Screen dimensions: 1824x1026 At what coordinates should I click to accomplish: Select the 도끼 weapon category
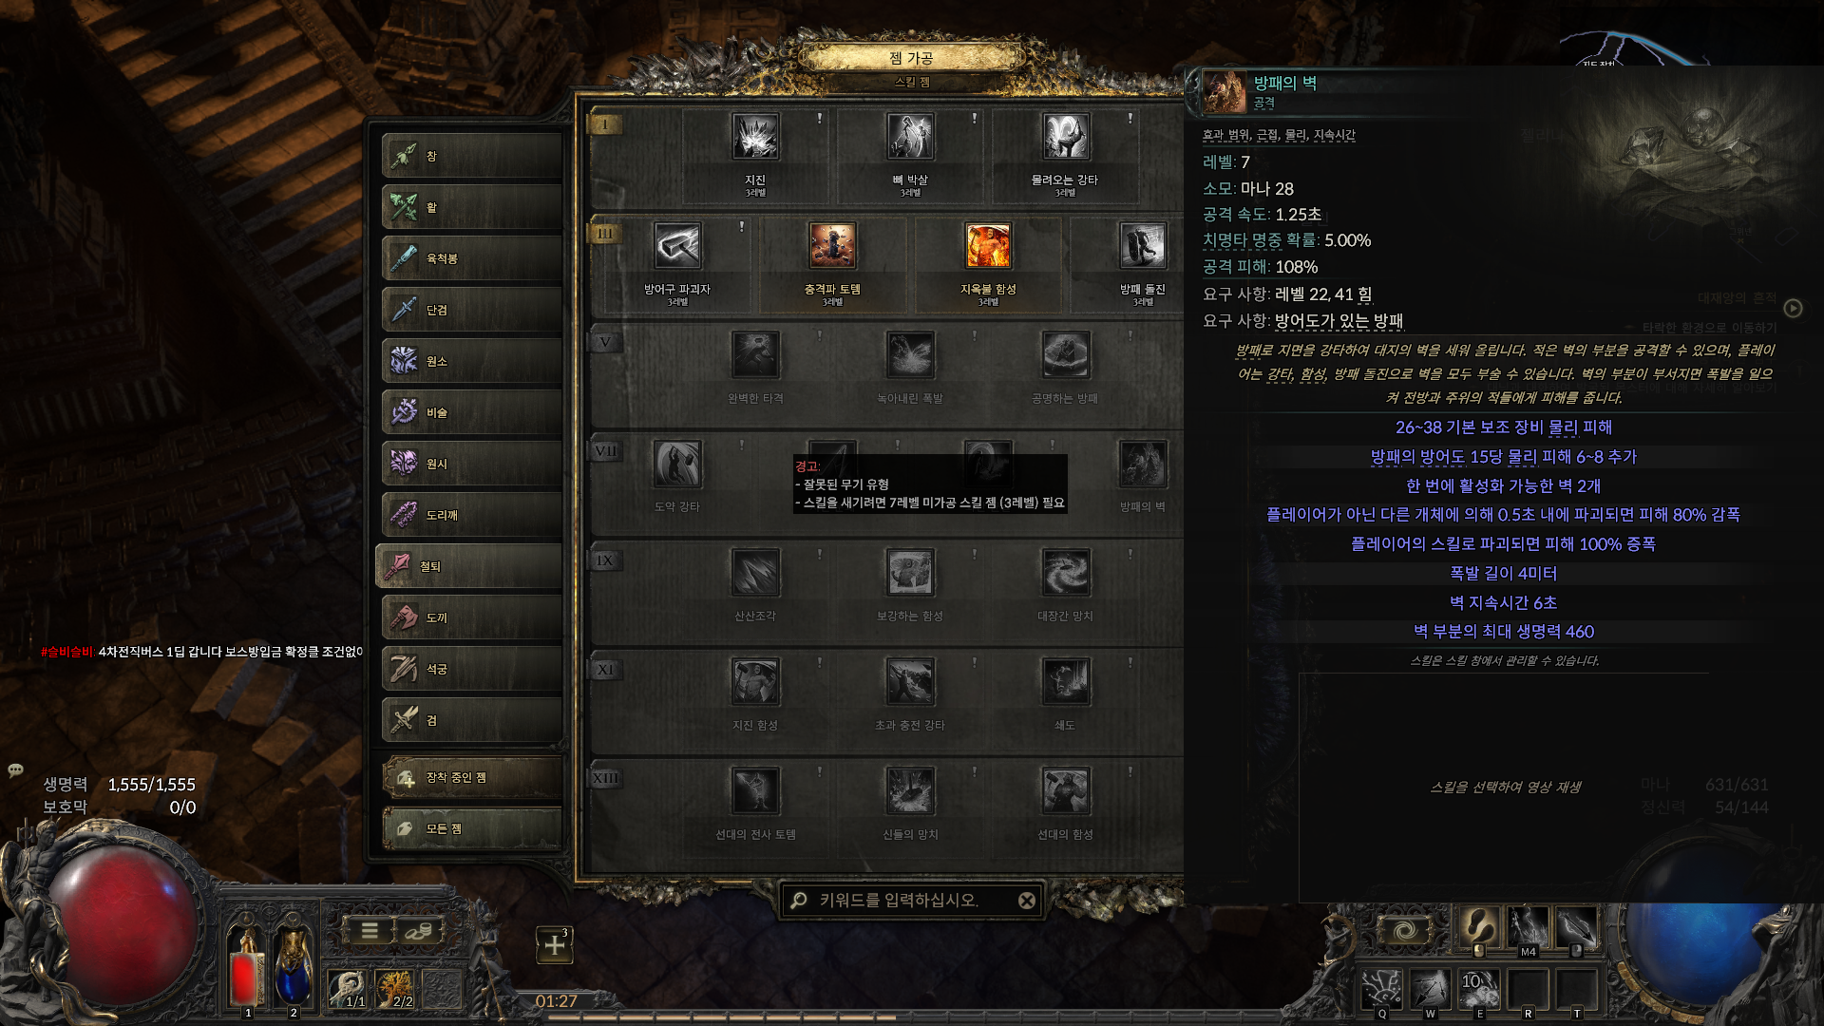coord(471,617)
